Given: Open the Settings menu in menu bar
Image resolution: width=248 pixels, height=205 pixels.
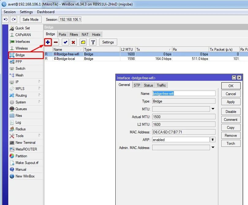Looking at the screenshot, I should point(26,12).
